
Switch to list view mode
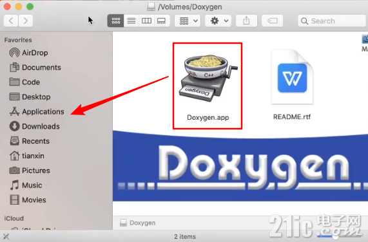(x=131, y=21)
